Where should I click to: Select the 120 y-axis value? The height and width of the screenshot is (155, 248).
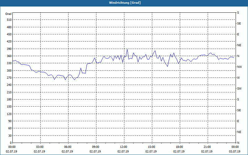coord(9,114)
